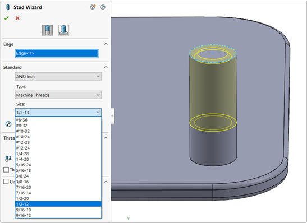Select highlighted size 1/2-13 in list
Image resolution: width=307 pixels, height=223 pixels.
[58, 204]
